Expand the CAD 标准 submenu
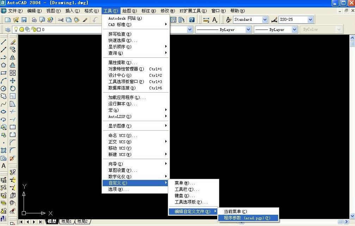 (x=136, y=24)
